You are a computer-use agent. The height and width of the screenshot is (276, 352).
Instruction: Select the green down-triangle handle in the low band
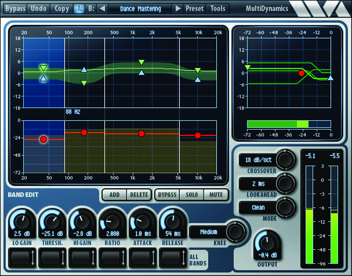(x=43, y=68)
